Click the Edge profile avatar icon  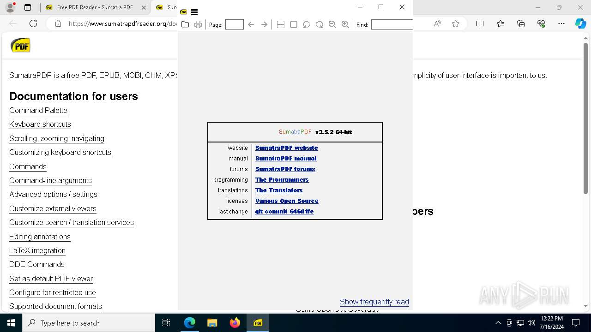(x=10, y=7)
